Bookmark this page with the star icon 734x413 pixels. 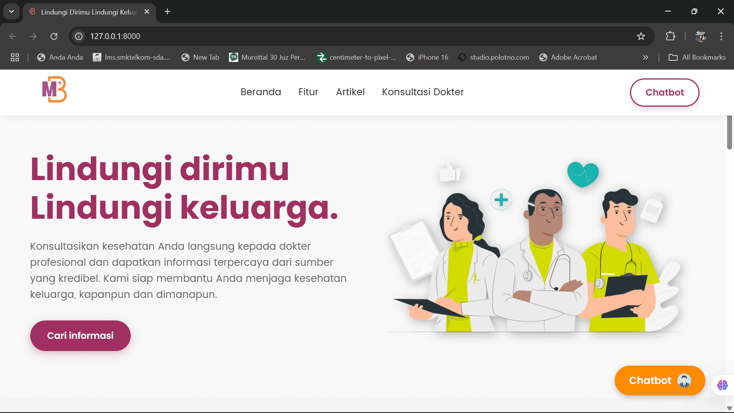click(x=641, y=36)
